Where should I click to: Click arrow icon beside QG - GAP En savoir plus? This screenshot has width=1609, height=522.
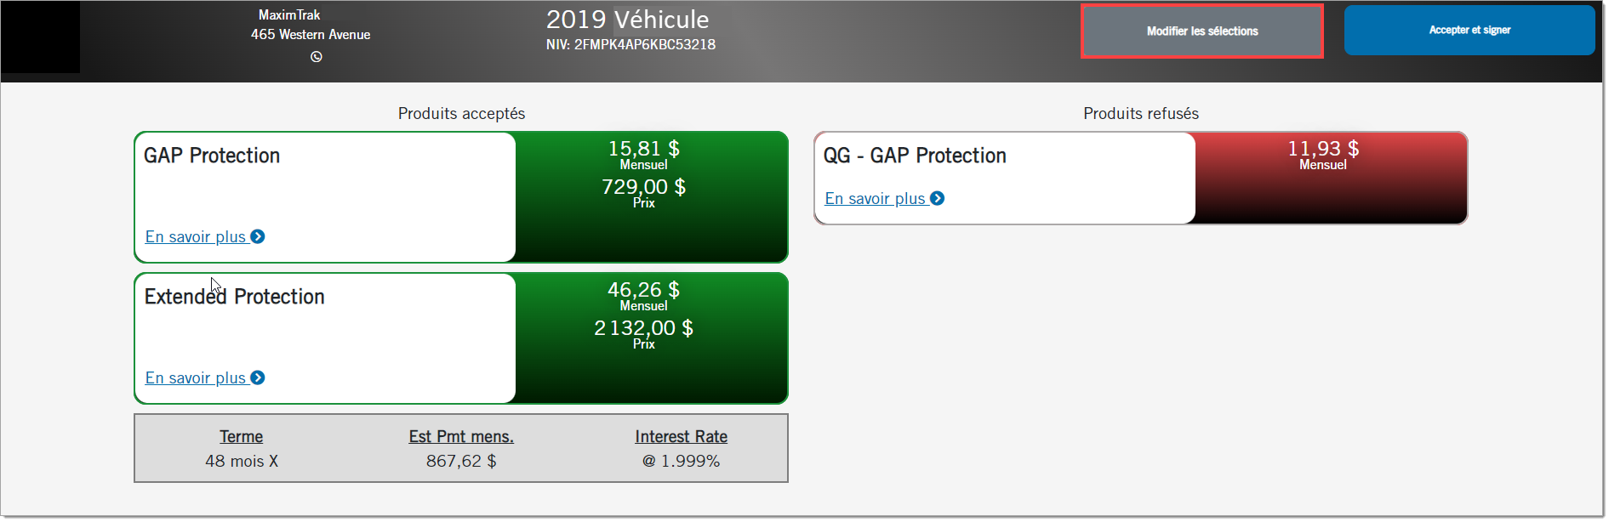coord(937,198)
